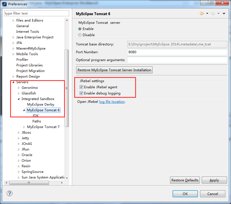Viewport: 231px width, 204px height.
Task: Collapse MyEclipse Tomcat 6 node
Action: [x=24, y=110]
